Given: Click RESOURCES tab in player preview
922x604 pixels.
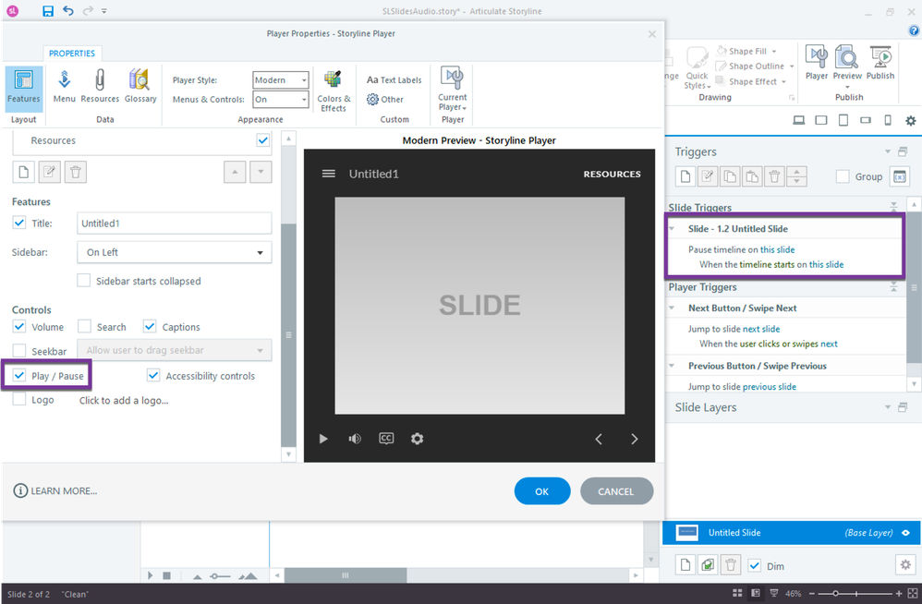Looking at the screenshot, I should tap(612, 174).
